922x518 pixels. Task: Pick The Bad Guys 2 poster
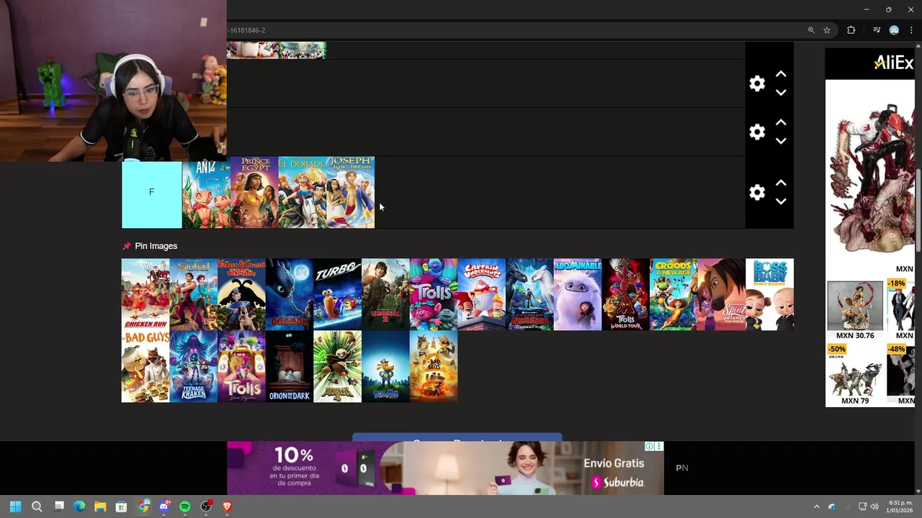434,366
